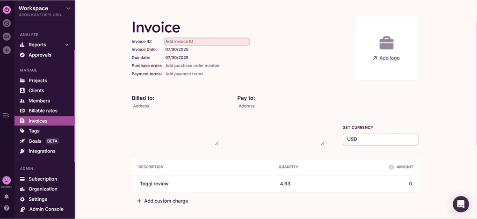The height and width of the screenshot is (219, 477).
Task: Open the Billable rates page
Action: (x=43, y=111)
